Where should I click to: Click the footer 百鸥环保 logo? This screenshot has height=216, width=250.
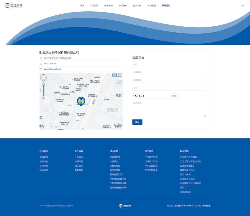click(125, 205)
